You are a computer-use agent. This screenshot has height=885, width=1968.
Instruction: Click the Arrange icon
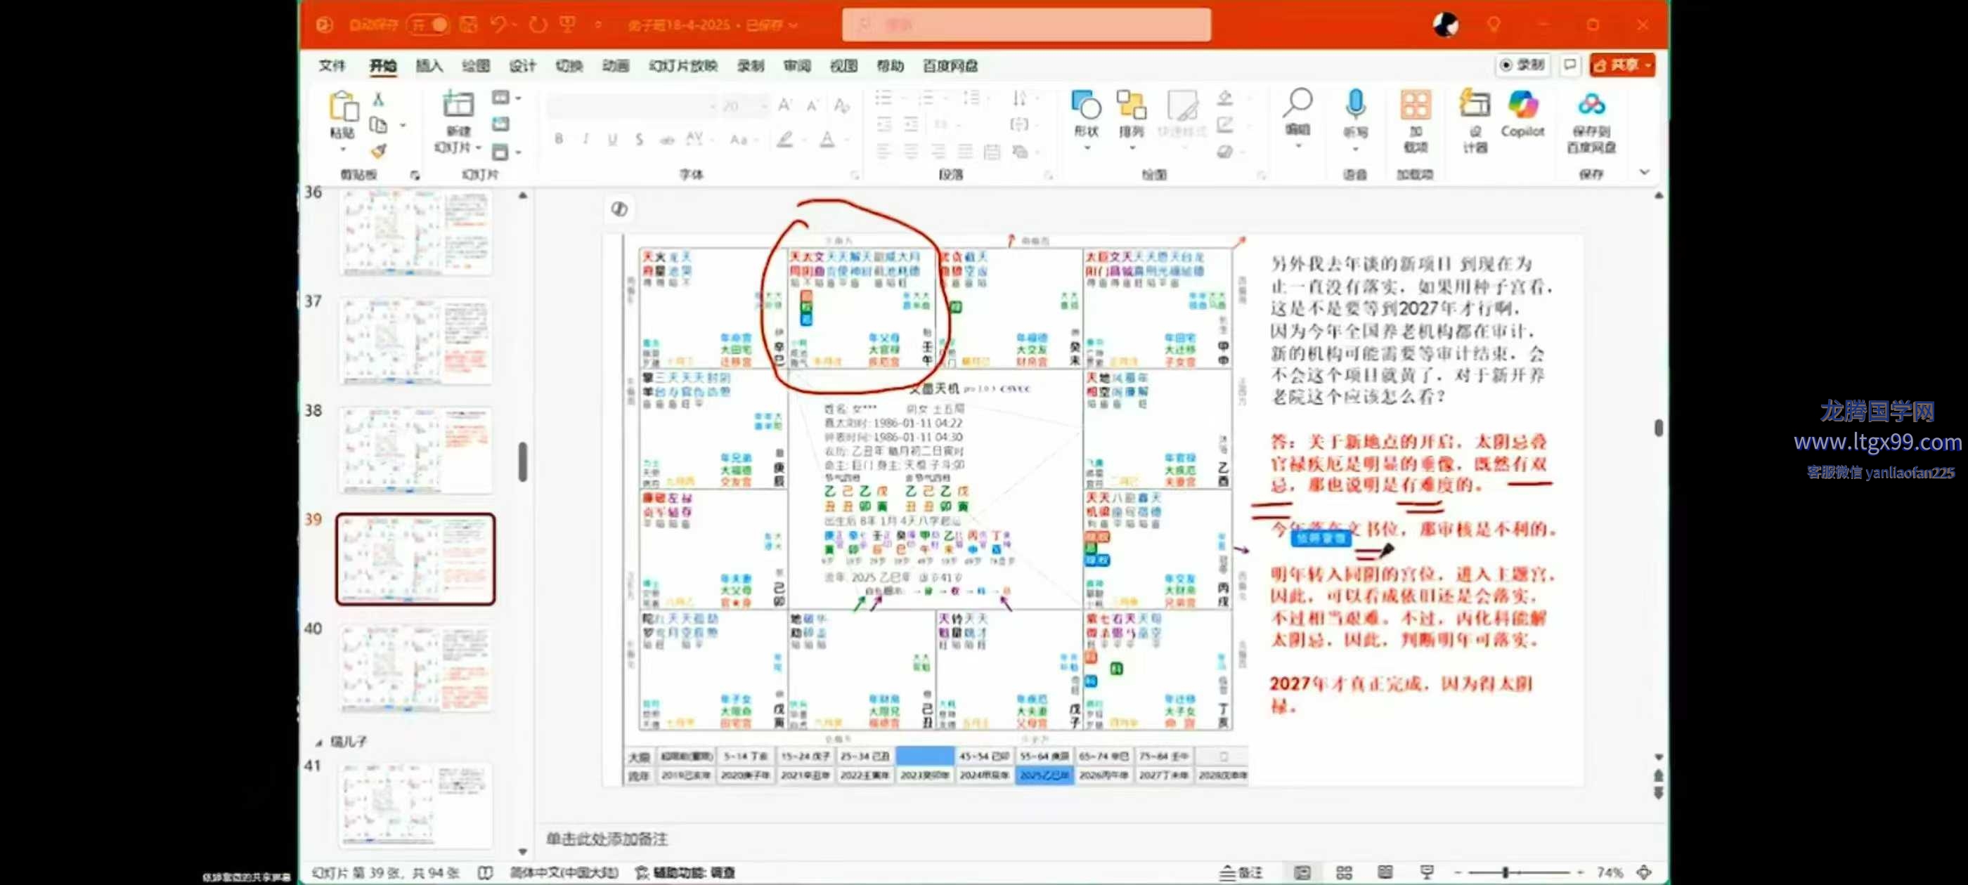click(x=1131, y=105)
